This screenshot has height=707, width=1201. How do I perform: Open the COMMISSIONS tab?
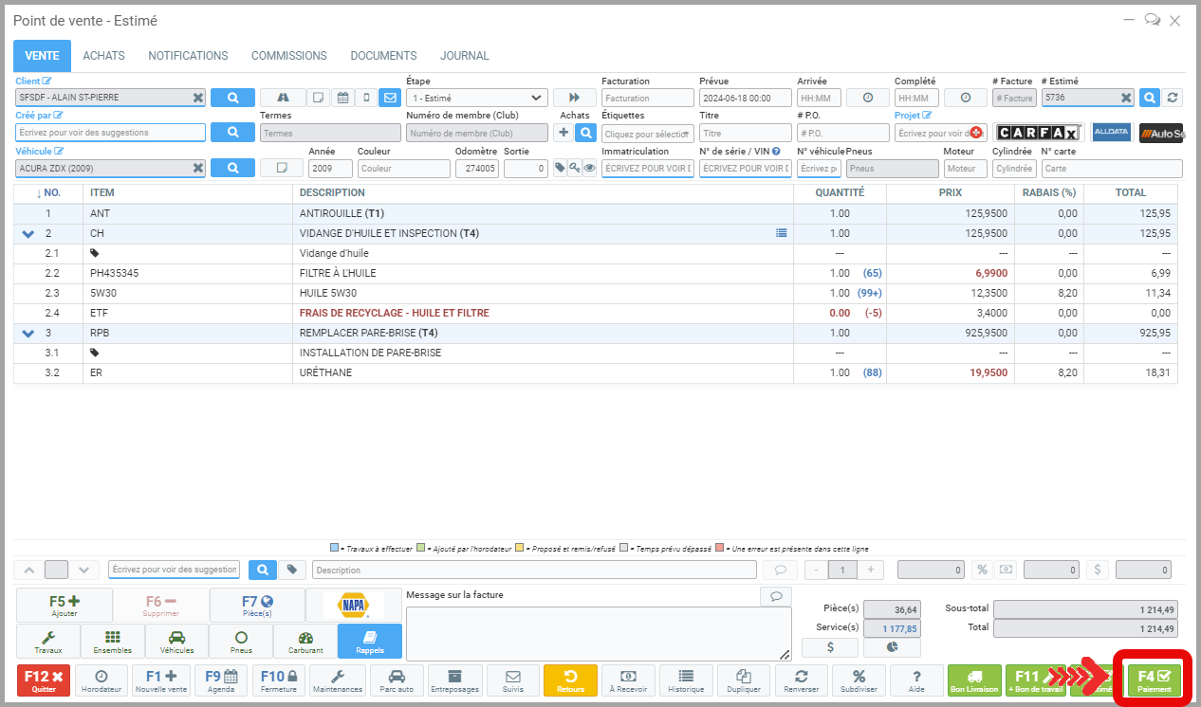click(x=288, y=56)
